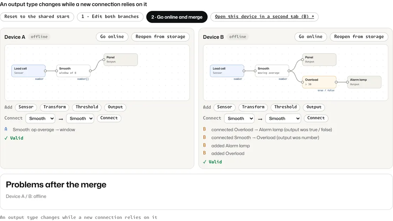Select Panel output node in Device B graph
The width and height of the screenshot is (393, 221).
(319, 60)
